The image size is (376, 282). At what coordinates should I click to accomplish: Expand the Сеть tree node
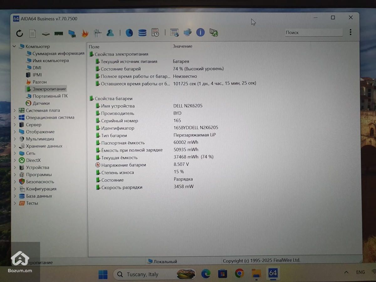(x=14, y=153)
